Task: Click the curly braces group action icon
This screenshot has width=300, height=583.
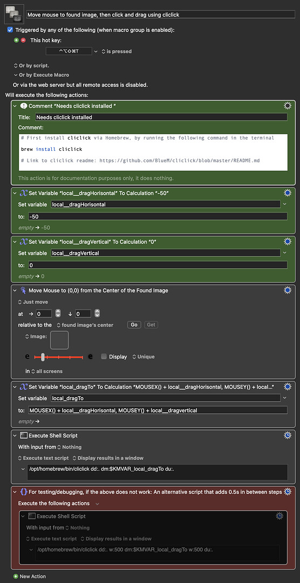Action: tap(24, 492)
